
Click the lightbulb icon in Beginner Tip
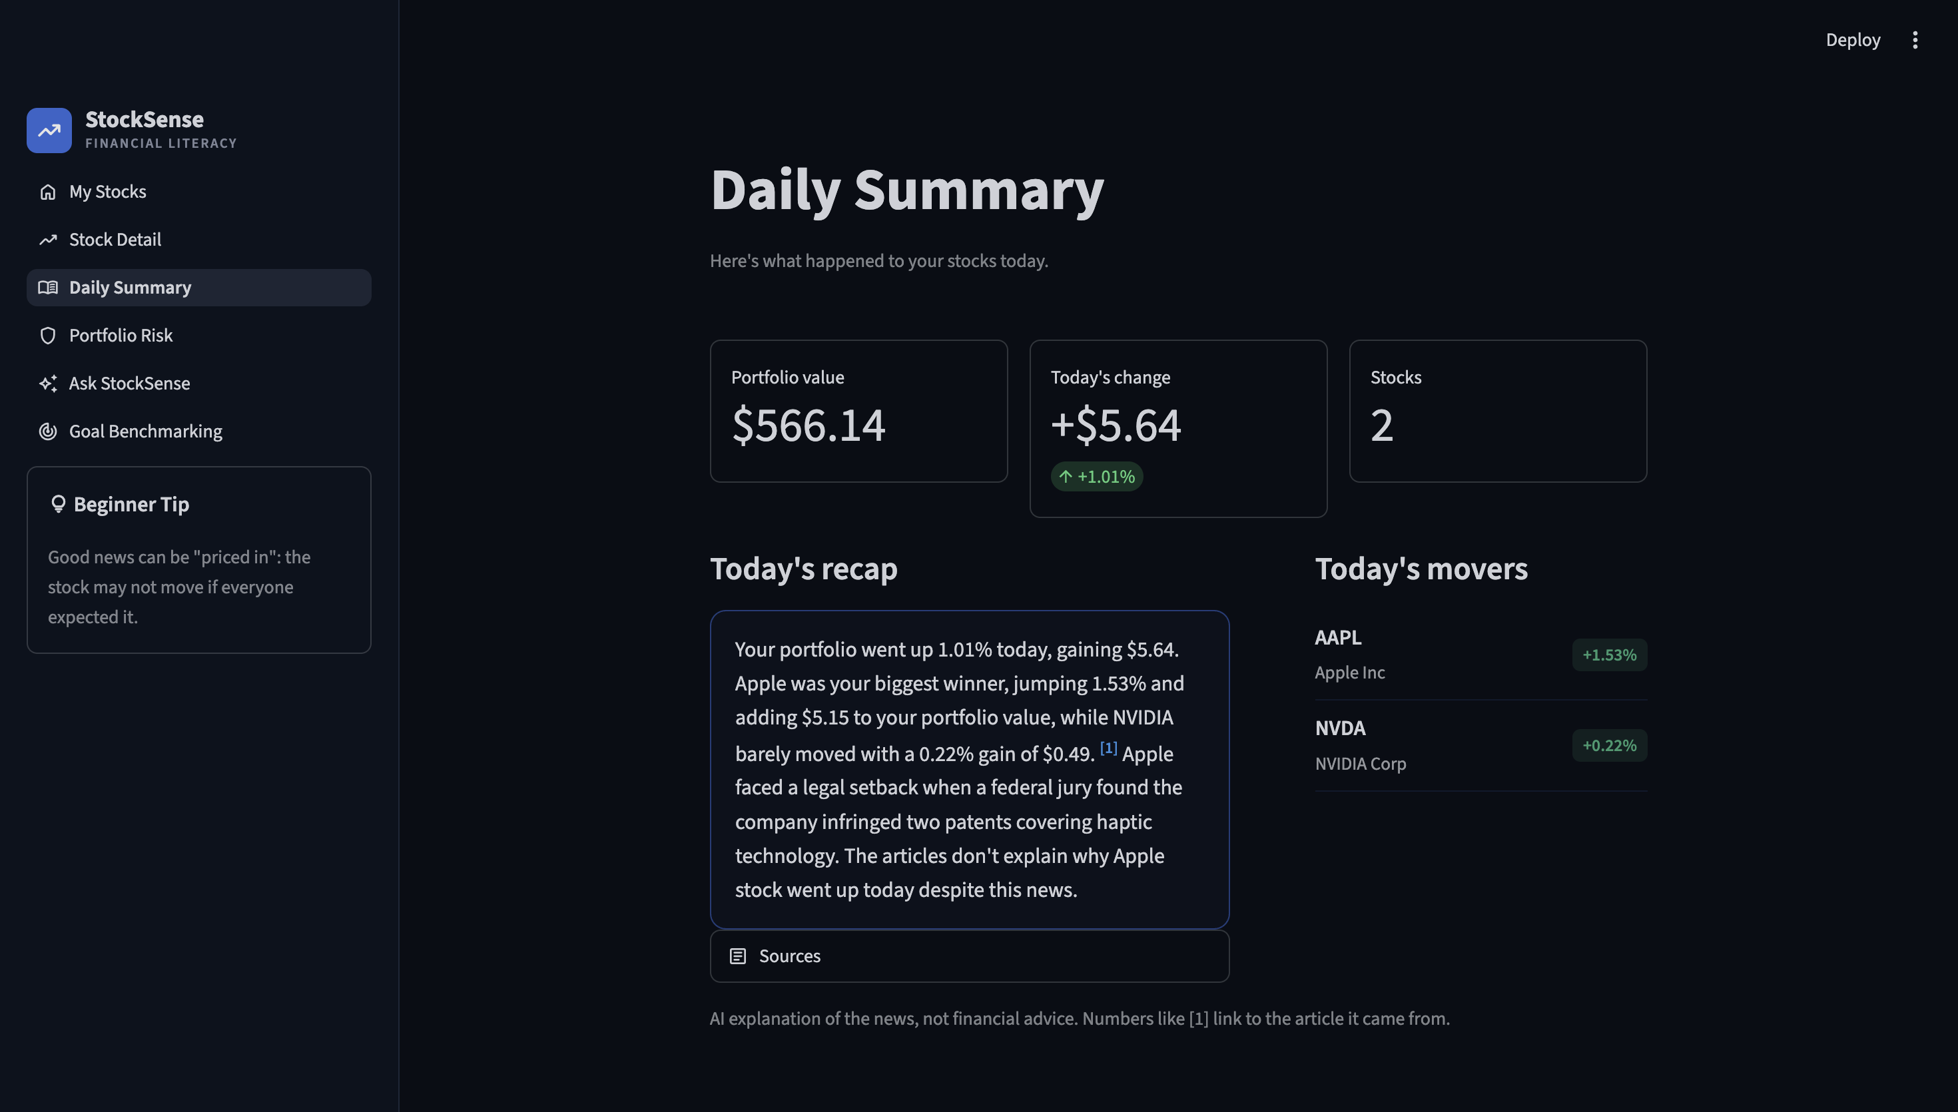(58, 504)
